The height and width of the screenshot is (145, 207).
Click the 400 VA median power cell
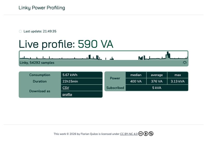point(136,81)
